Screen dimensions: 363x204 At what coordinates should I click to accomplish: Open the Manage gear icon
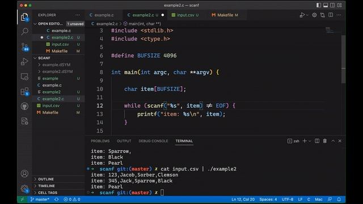24,189
